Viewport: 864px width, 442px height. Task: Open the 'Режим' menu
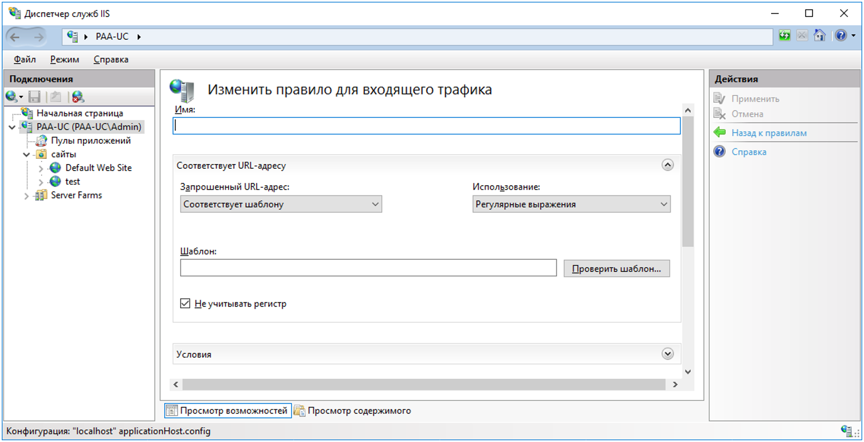(64, 60)
